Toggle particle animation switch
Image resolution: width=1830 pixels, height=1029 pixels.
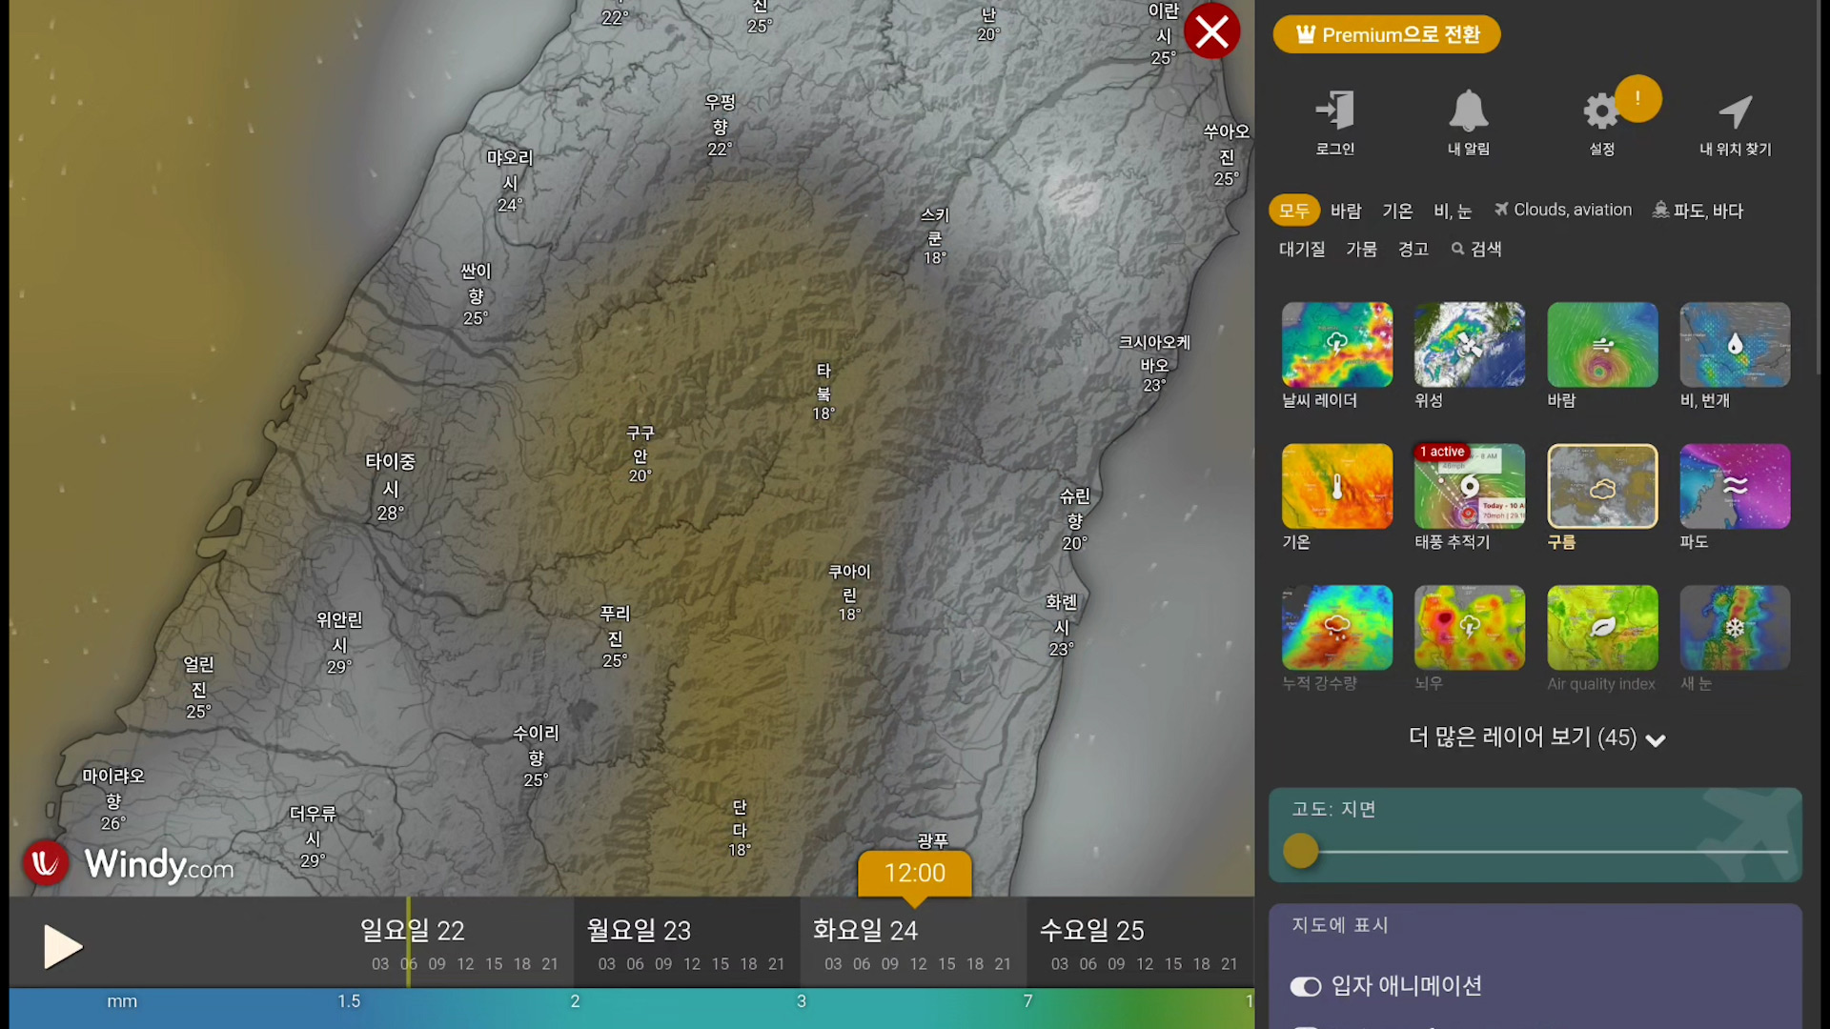pyautogui.click(x=1305, y=987)
